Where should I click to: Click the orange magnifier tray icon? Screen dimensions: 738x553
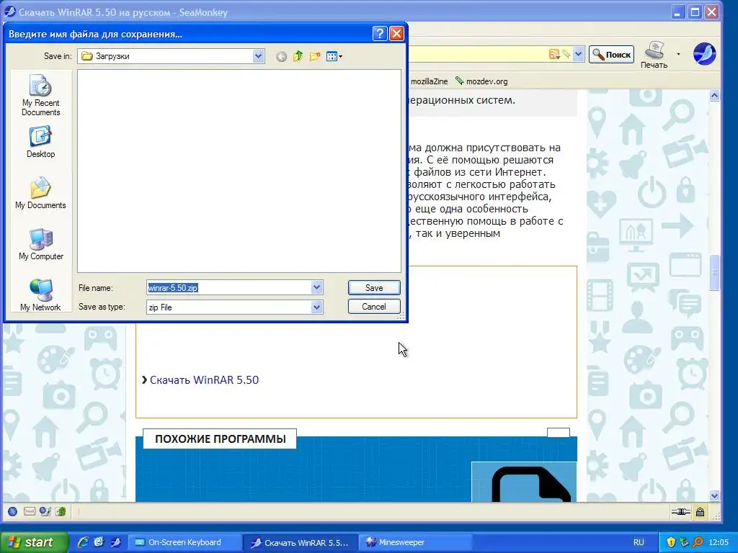698,542
